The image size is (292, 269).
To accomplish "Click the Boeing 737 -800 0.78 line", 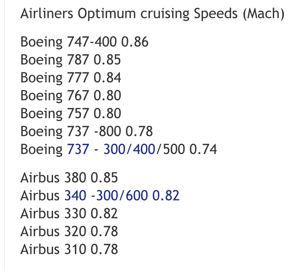I will [86, 131].
